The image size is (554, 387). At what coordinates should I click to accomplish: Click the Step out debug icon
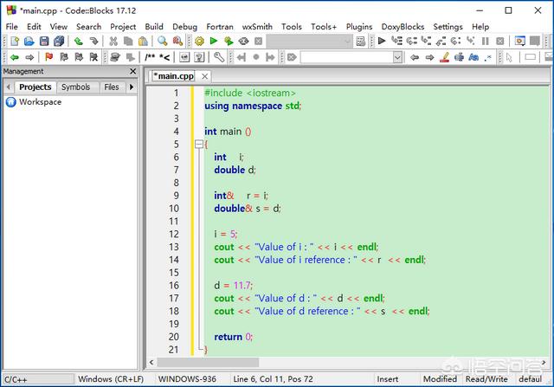(441, 41)
